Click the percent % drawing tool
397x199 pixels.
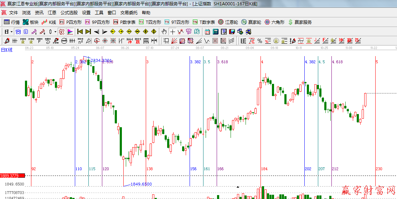pos(260,41)
